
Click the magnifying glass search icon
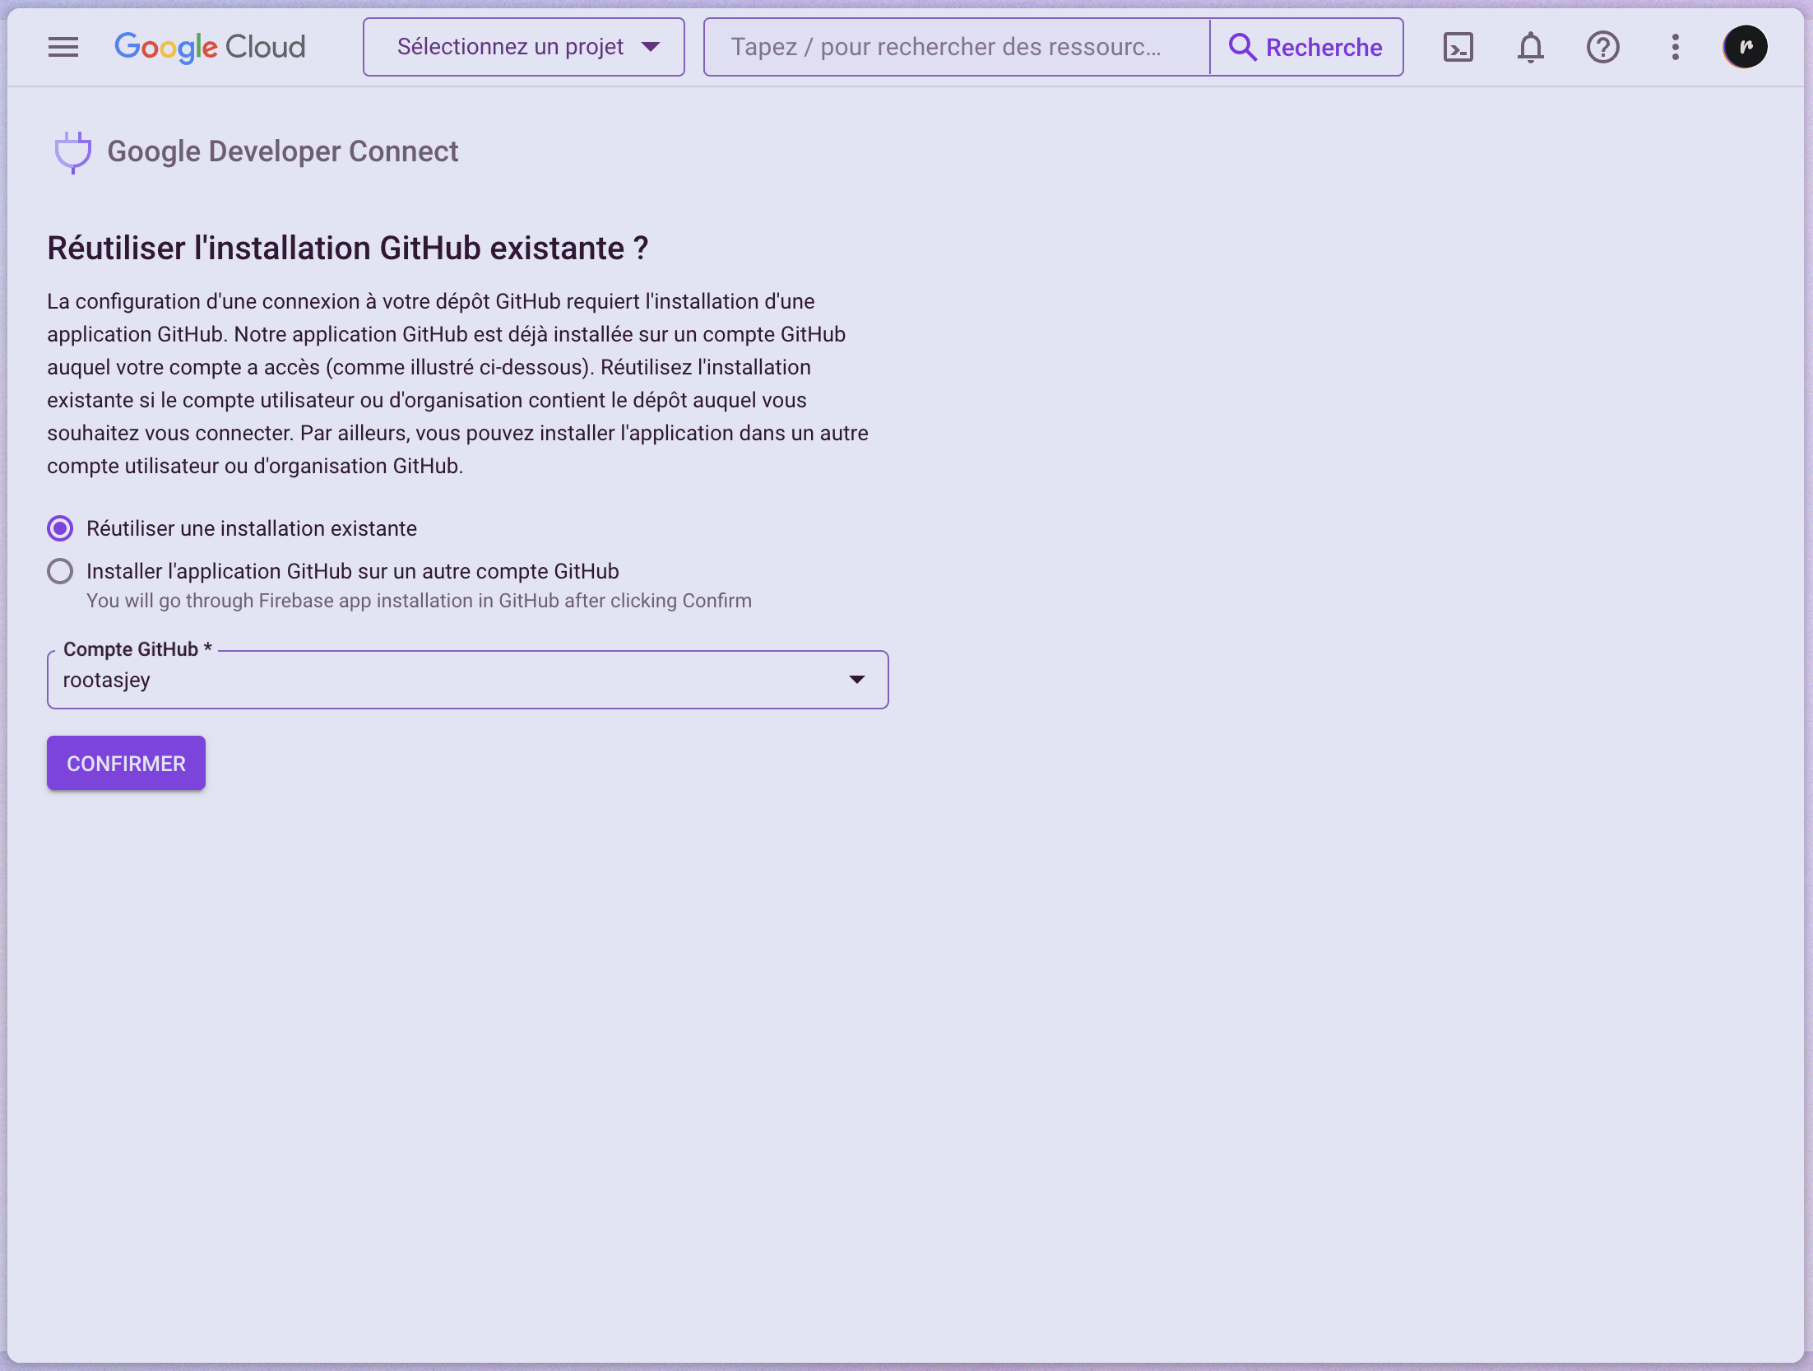1243,48
